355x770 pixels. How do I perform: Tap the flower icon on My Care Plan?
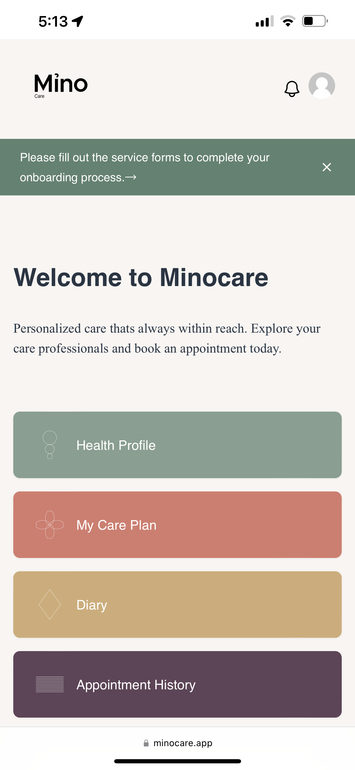click(50, 525)
